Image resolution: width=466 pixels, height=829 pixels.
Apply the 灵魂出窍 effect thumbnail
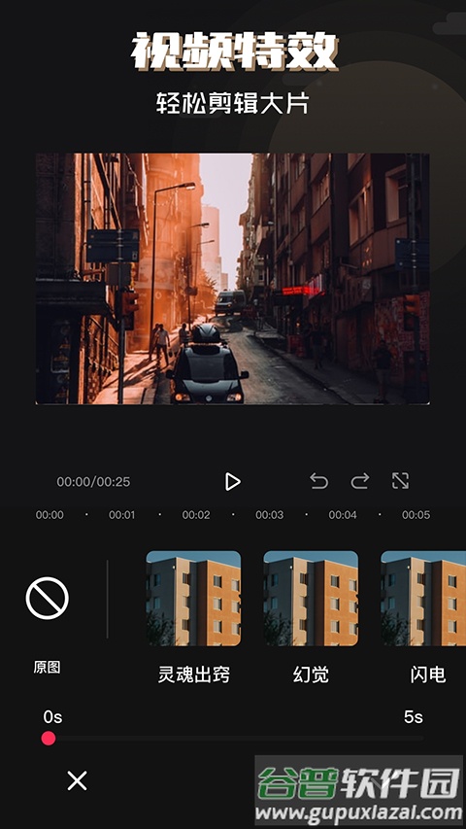coord(193,599)
